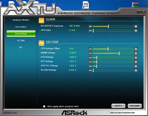This screenshot has width=148, height=116.
Task: Click the CPU PLL Voltage slider handle
Action: pos(96,66)
